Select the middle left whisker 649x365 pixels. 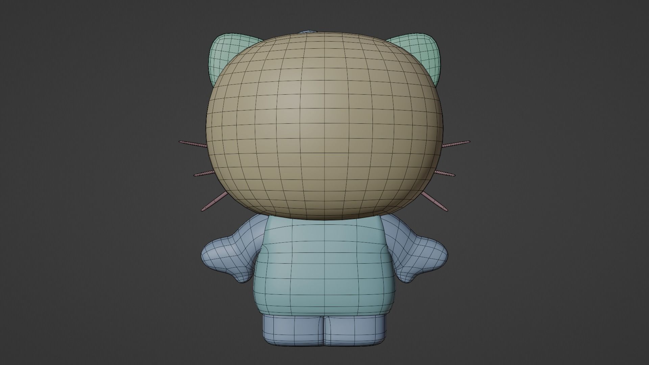point(205,174)
